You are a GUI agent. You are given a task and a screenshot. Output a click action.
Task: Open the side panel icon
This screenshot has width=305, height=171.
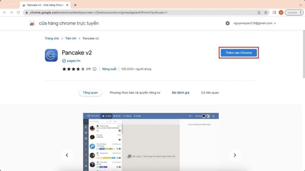(274, 12)
